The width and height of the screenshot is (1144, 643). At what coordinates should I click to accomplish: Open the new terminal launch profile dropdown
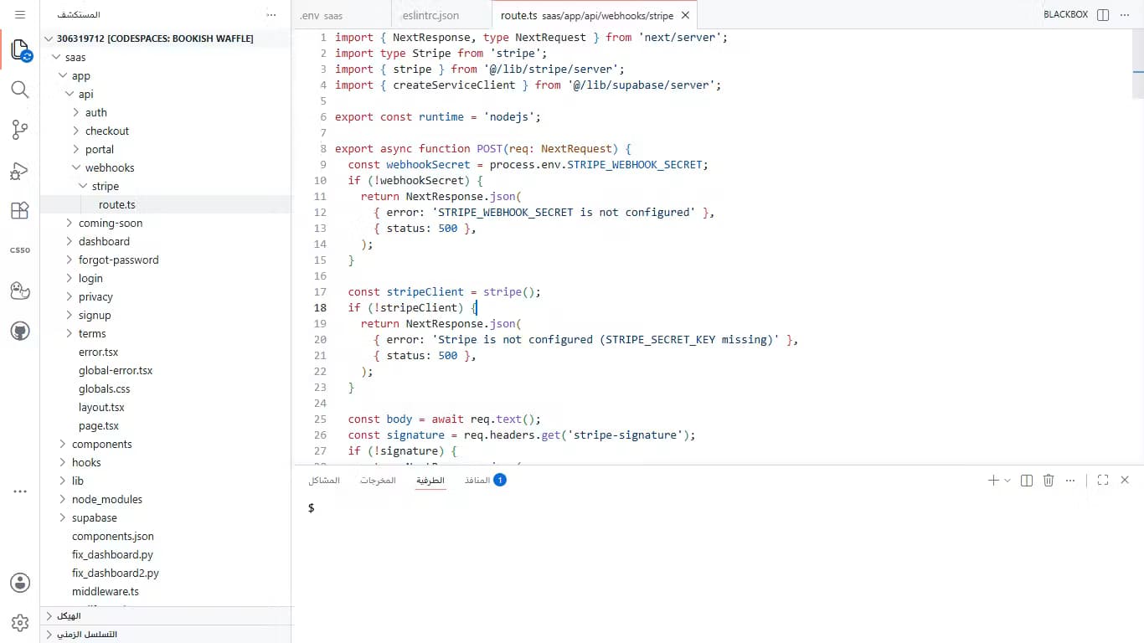(x=1007, y=480)
